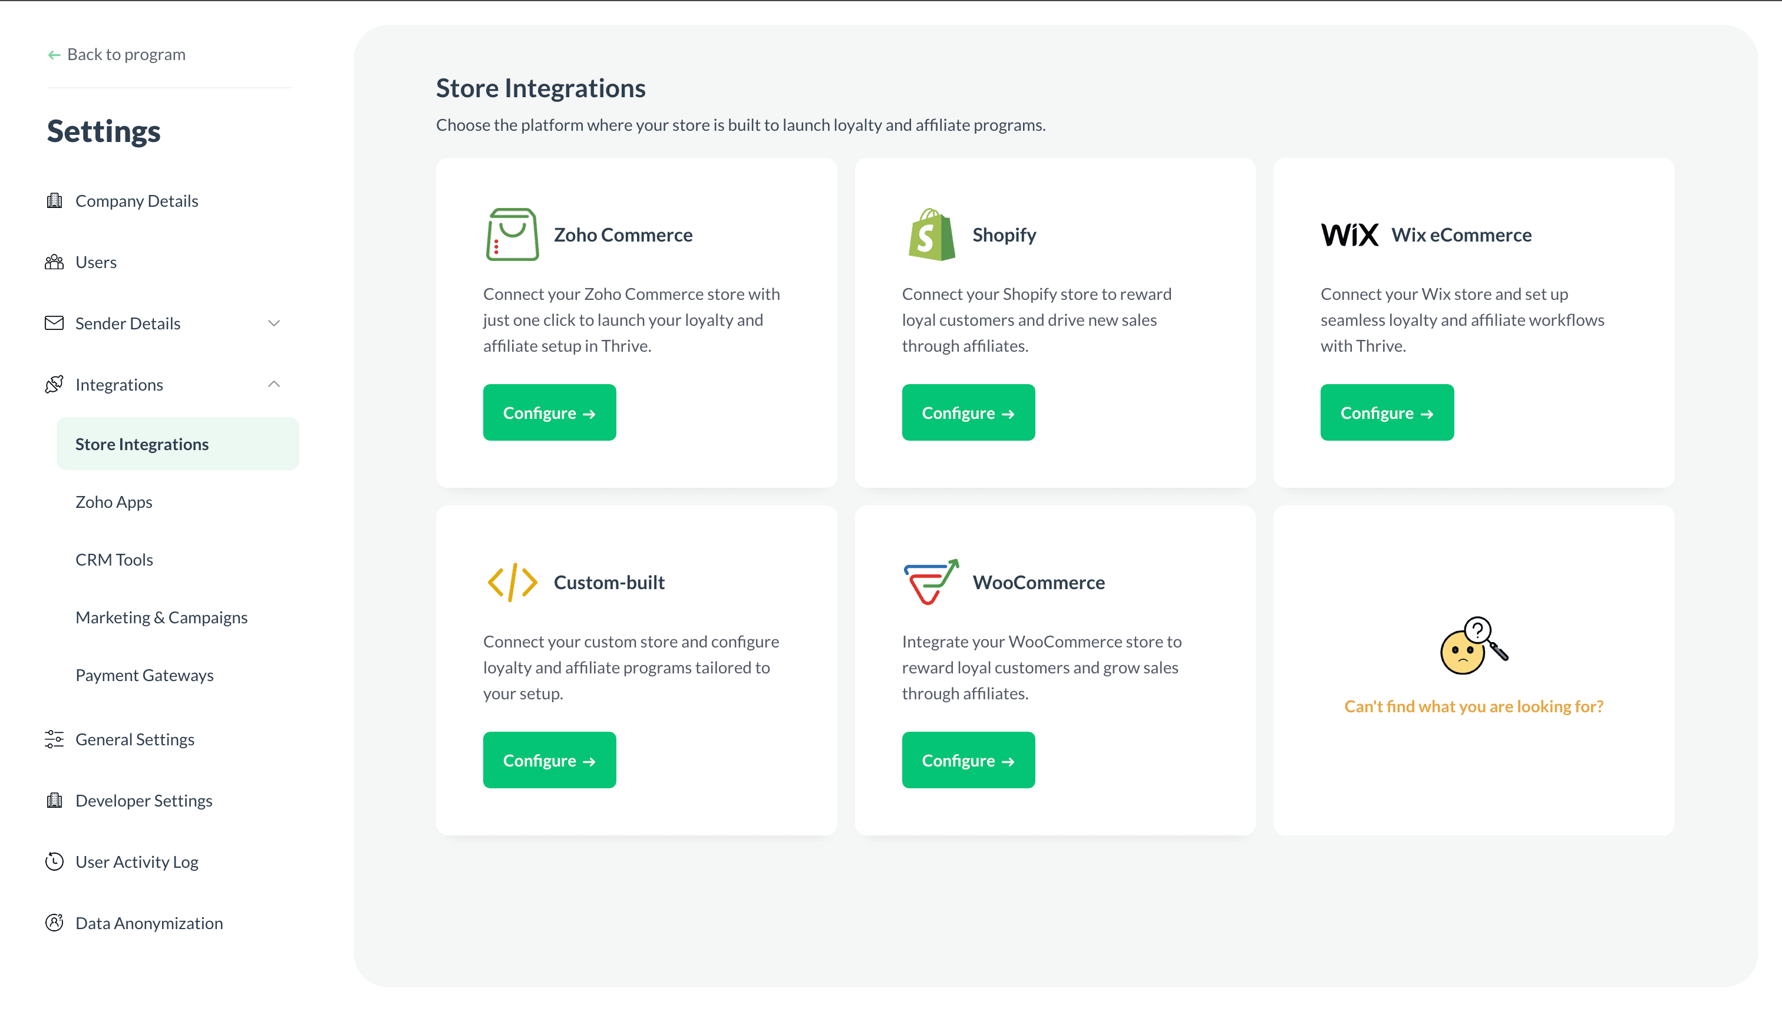Click the General Settings sliders icon
Screen dimensions: 1782x1011
tap(54, 739)
